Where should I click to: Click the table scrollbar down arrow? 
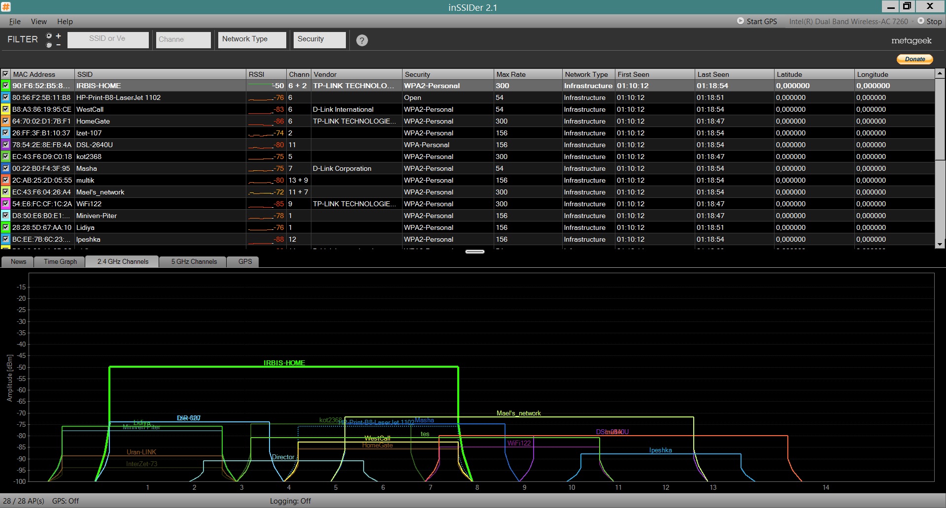940,244
